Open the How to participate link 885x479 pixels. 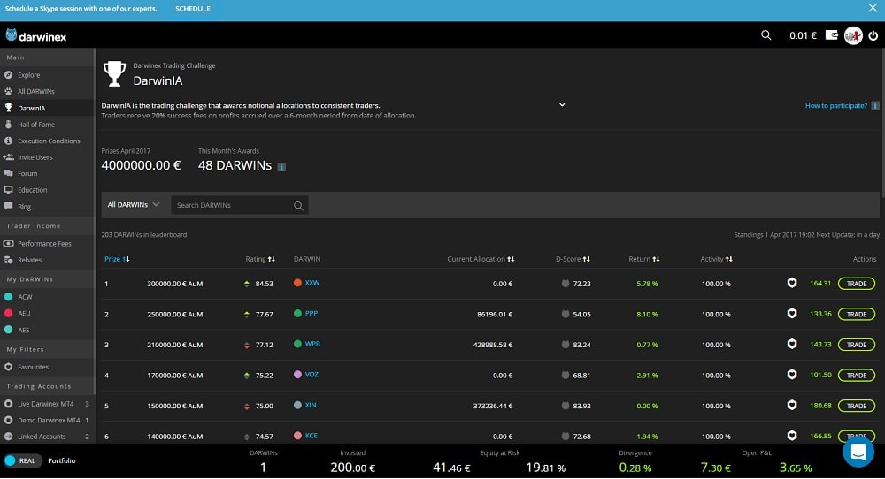pyautogui.click(x=835, y=105)
